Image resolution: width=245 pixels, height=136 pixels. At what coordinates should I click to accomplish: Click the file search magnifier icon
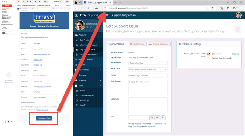pos(152,118)
